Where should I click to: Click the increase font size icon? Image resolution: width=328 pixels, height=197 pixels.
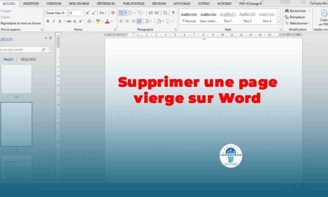click(88, 13)
